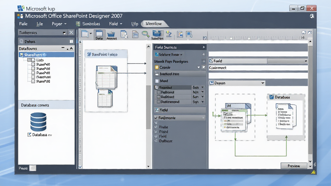Image resolution: width=331 pixels, height=186 pixels.
Task: Click the center pane vertical scrollbar thumb
Action: pyautogui.click(x=148, y=107)
